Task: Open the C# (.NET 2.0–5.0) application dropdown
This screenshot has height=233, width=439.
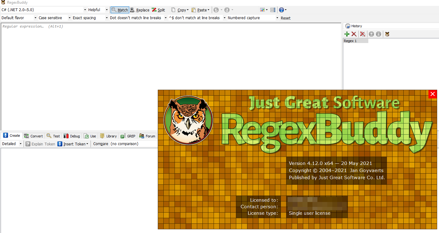Action: point(44,10)
